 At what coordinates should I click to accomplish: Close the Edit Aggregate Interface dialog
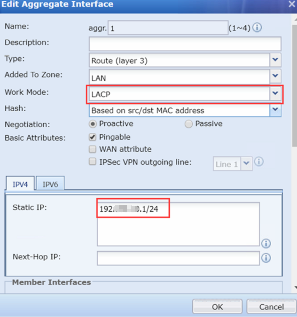(x=292, y=4)
